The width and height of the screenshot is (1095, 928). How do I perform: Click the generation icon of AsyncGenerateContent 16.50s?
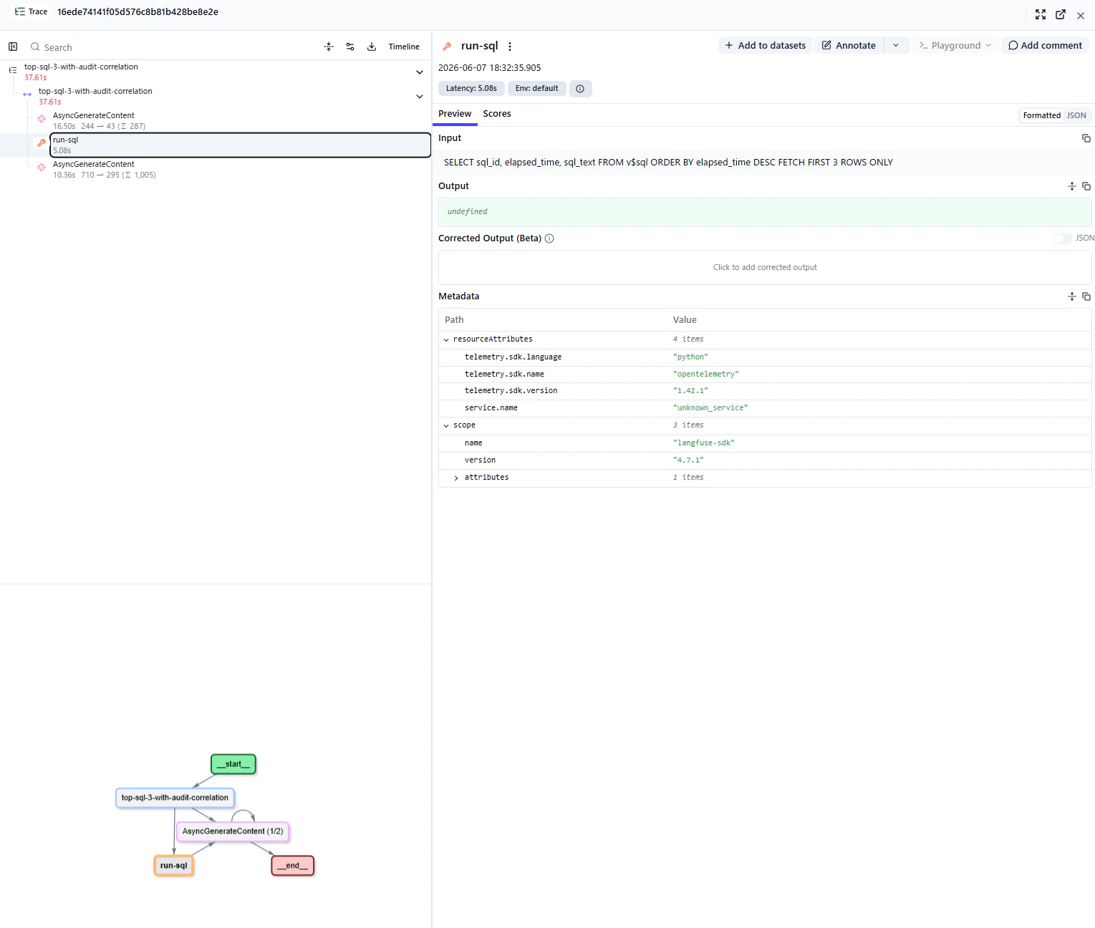[x=42, y=119]
